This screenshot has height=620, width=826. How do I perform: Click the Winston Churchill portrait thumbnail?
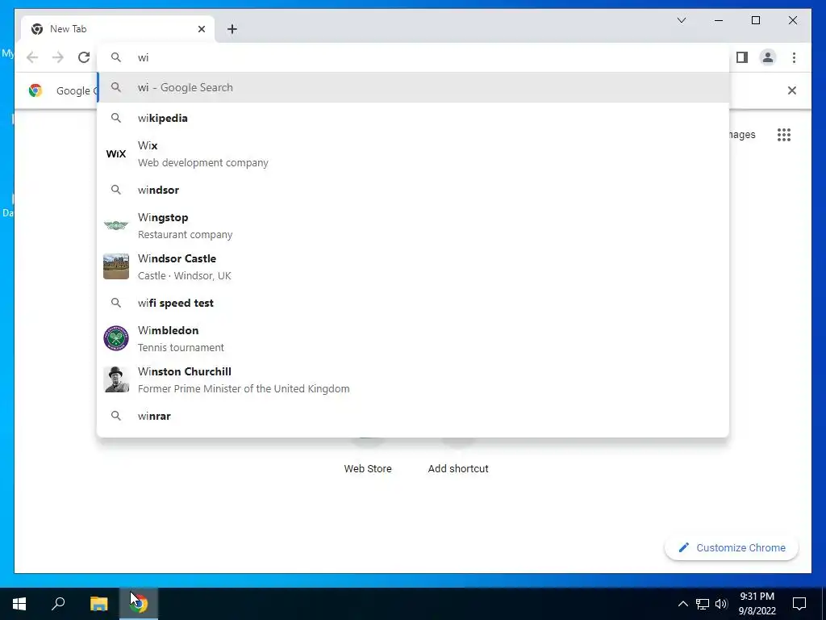116,379
